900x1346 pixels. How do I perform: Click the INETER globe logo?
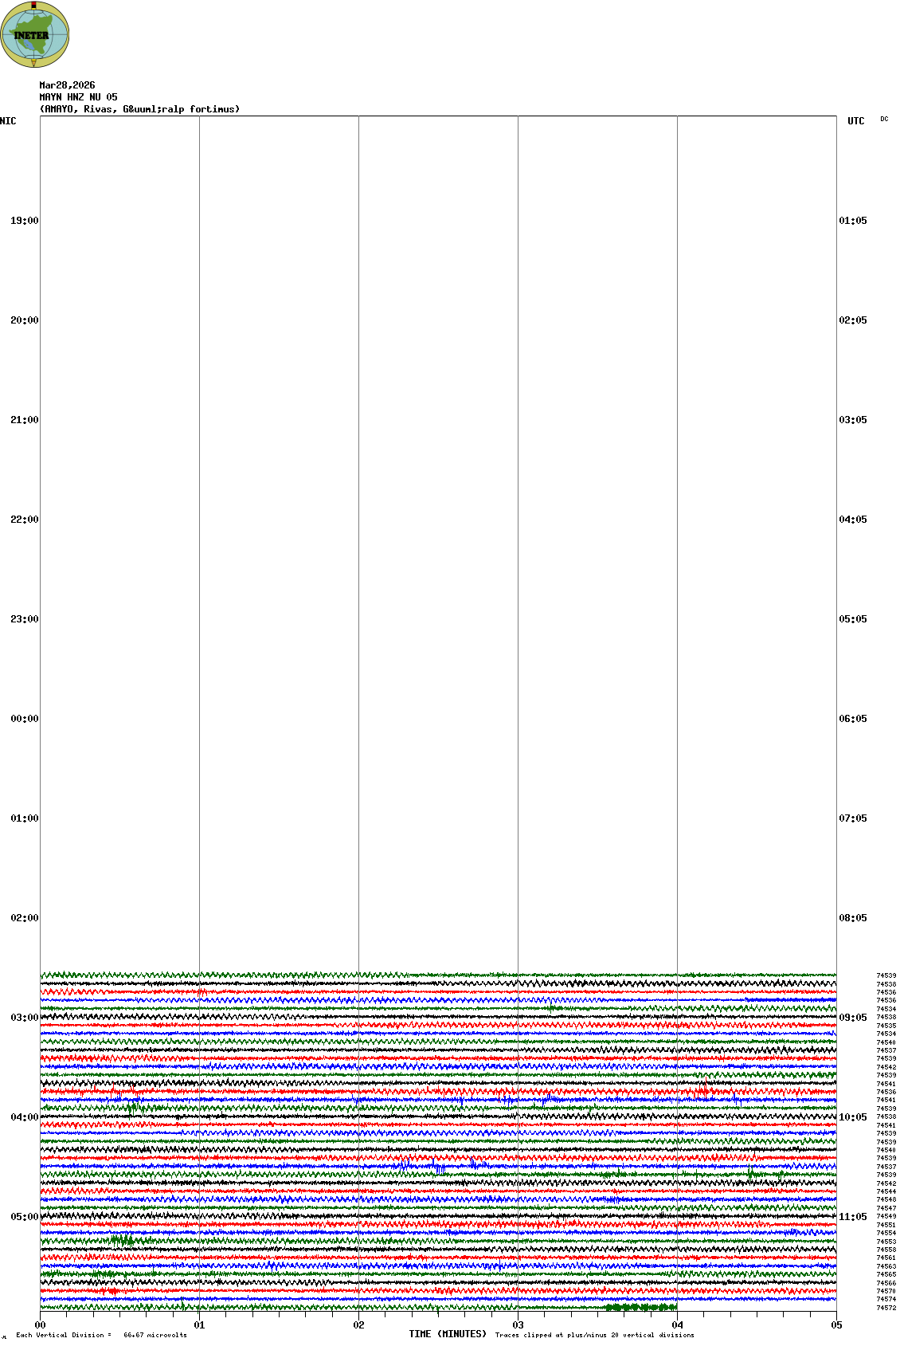tap(35, 34)
